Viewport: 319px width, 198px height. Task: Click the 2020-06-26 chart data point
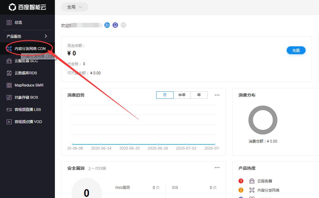pyautogui.click(x=158, y=144)
